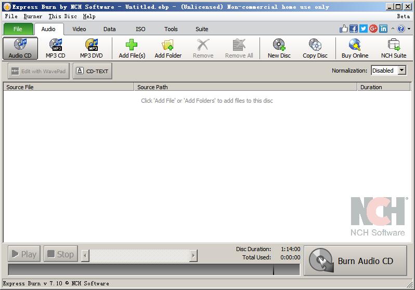This screenshot has height=290, width=415.
Task: Click the Total Used value 0:00:00
Action: (x=290, y=257)
